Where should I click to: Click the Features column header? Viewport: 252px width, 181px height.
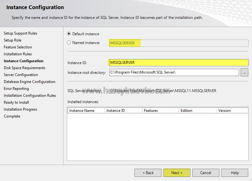pos(161,111)
